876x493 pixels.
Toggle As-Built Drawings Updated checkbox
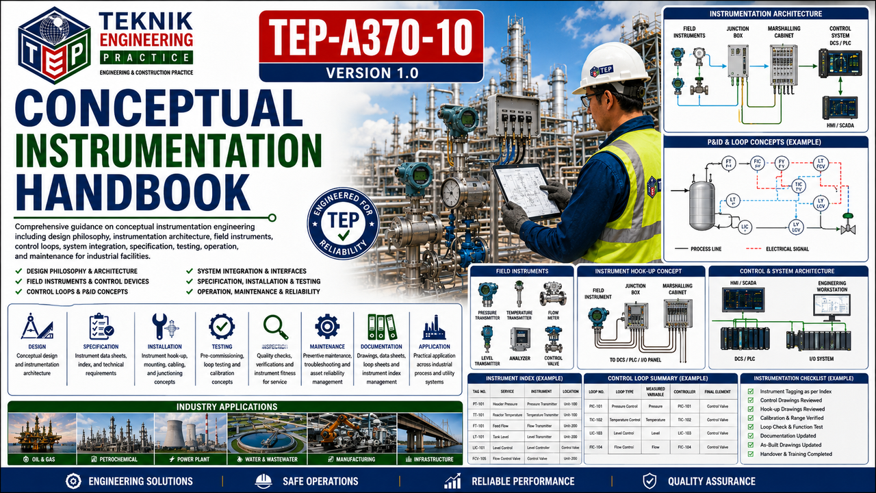[749, 444]
